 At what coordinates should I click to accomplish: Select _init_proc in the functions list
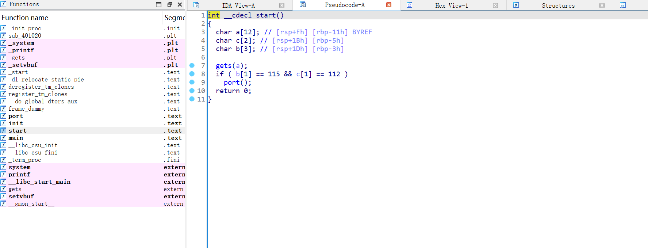click(92, 28)
